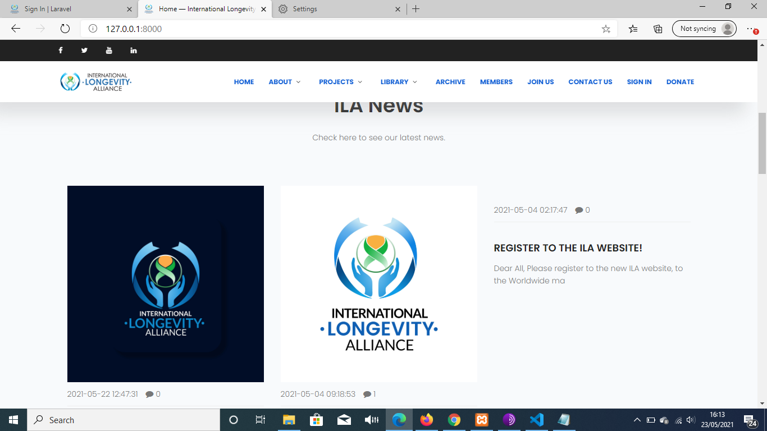Open the JOIN US nav page
Image resolution: width=767 pixels, height=431 pixels.
click(541, 82)
